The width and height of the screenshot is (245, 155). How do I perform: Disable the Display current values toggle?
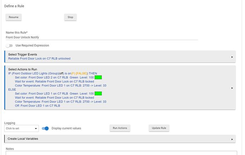45,128
